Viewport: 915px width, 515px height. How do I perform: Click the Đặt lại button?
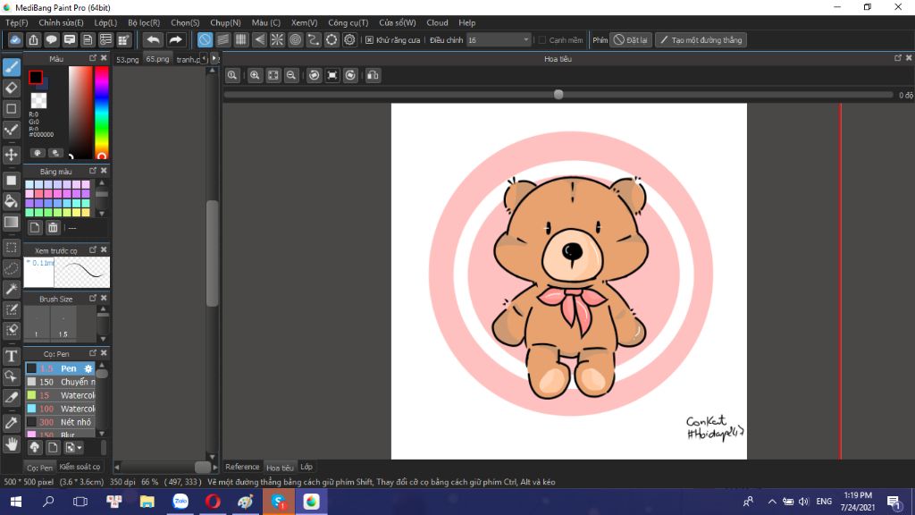tap(631, 40)
